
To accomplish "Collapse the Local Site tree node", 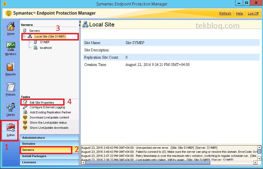I will (25, 36).
